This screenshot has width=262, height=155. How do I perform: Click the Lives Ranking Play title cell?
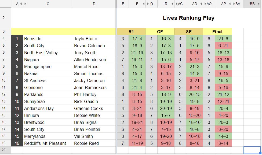coord(188,18)
